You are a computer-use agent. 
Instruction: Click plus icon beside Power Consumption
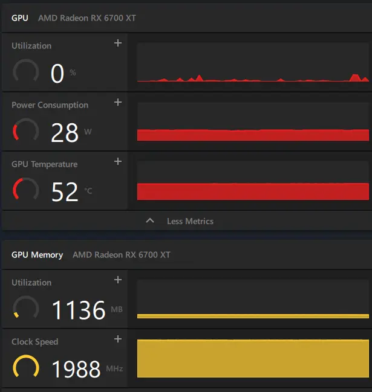pos(118,102)
